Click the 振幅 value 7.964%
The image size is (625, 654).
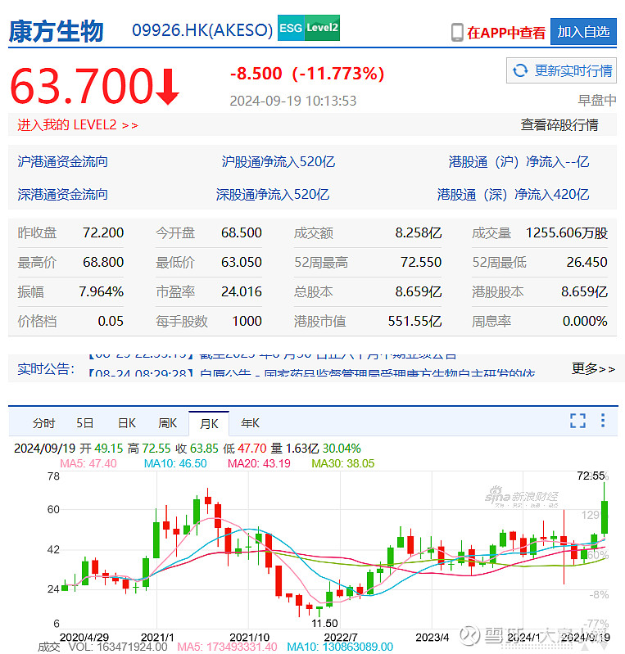tap(102, 291)
